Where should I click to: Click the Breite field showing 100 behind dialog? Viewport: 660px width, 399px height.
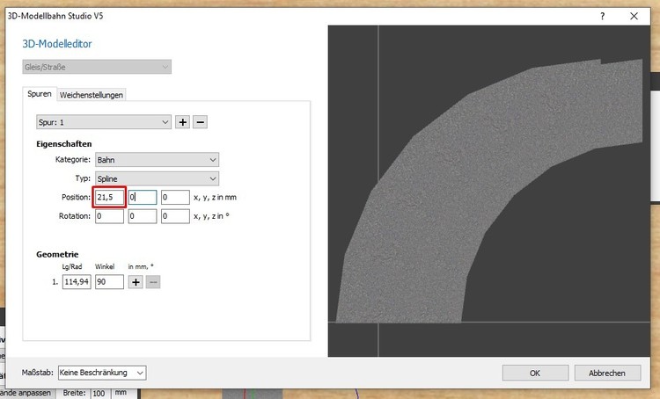pos(100,394)
